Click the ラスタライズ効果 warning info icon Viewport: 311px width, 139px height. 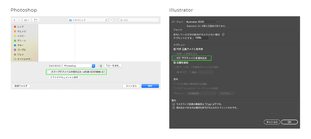click(174, 104)
